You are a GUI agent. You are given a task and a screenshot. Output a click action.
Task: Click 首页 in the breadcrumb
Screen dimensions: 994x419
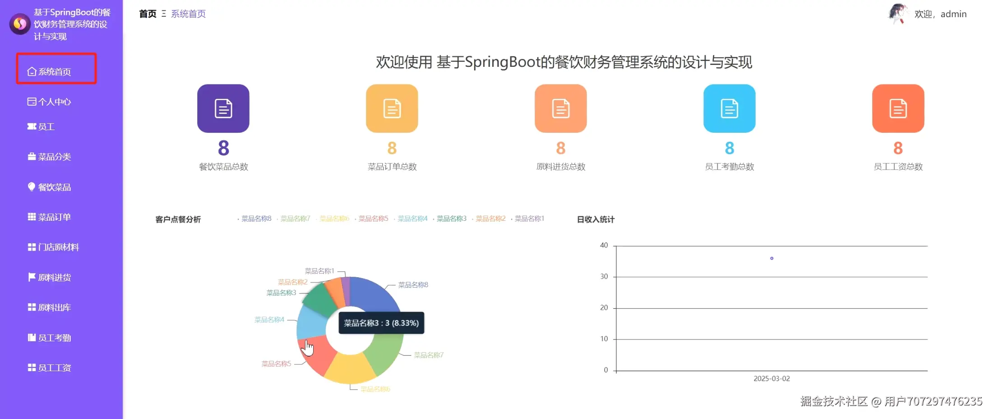click(148, 14)
